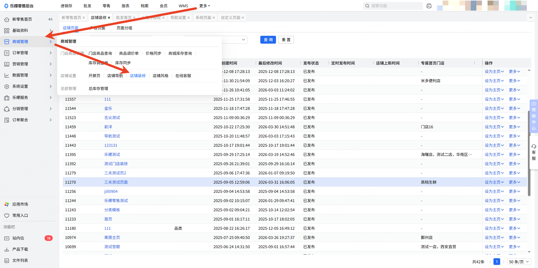The image size is (538, 268).
Task: Select 店铺风格 in the 商城管理 flyout
Action: tap(160, 76)
